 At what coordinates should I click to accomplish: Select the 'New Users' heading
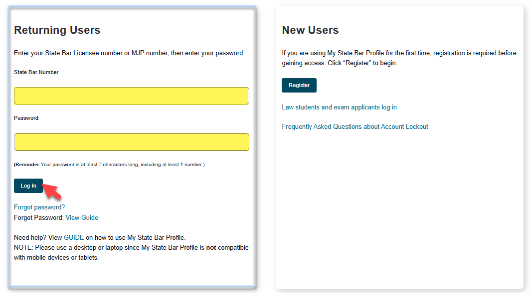tap(310, 30)
